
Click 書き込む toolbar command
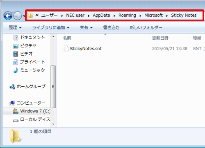(x=111, y=28)
